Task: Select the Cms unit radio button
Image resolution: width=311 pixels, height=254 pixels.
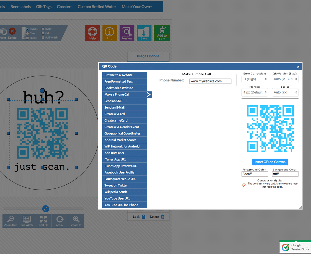Action: tap(28, 33)
